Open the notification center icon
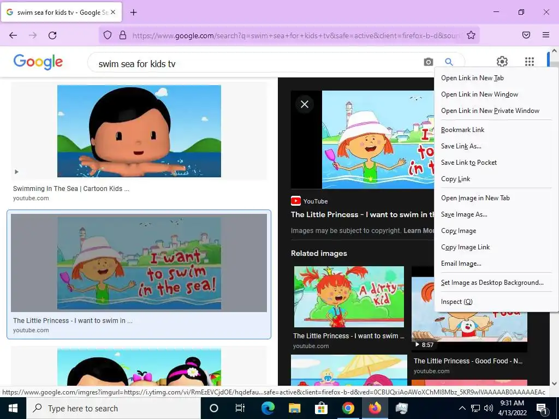Viewport: 559px width, 419px height. tap(542, 409)
